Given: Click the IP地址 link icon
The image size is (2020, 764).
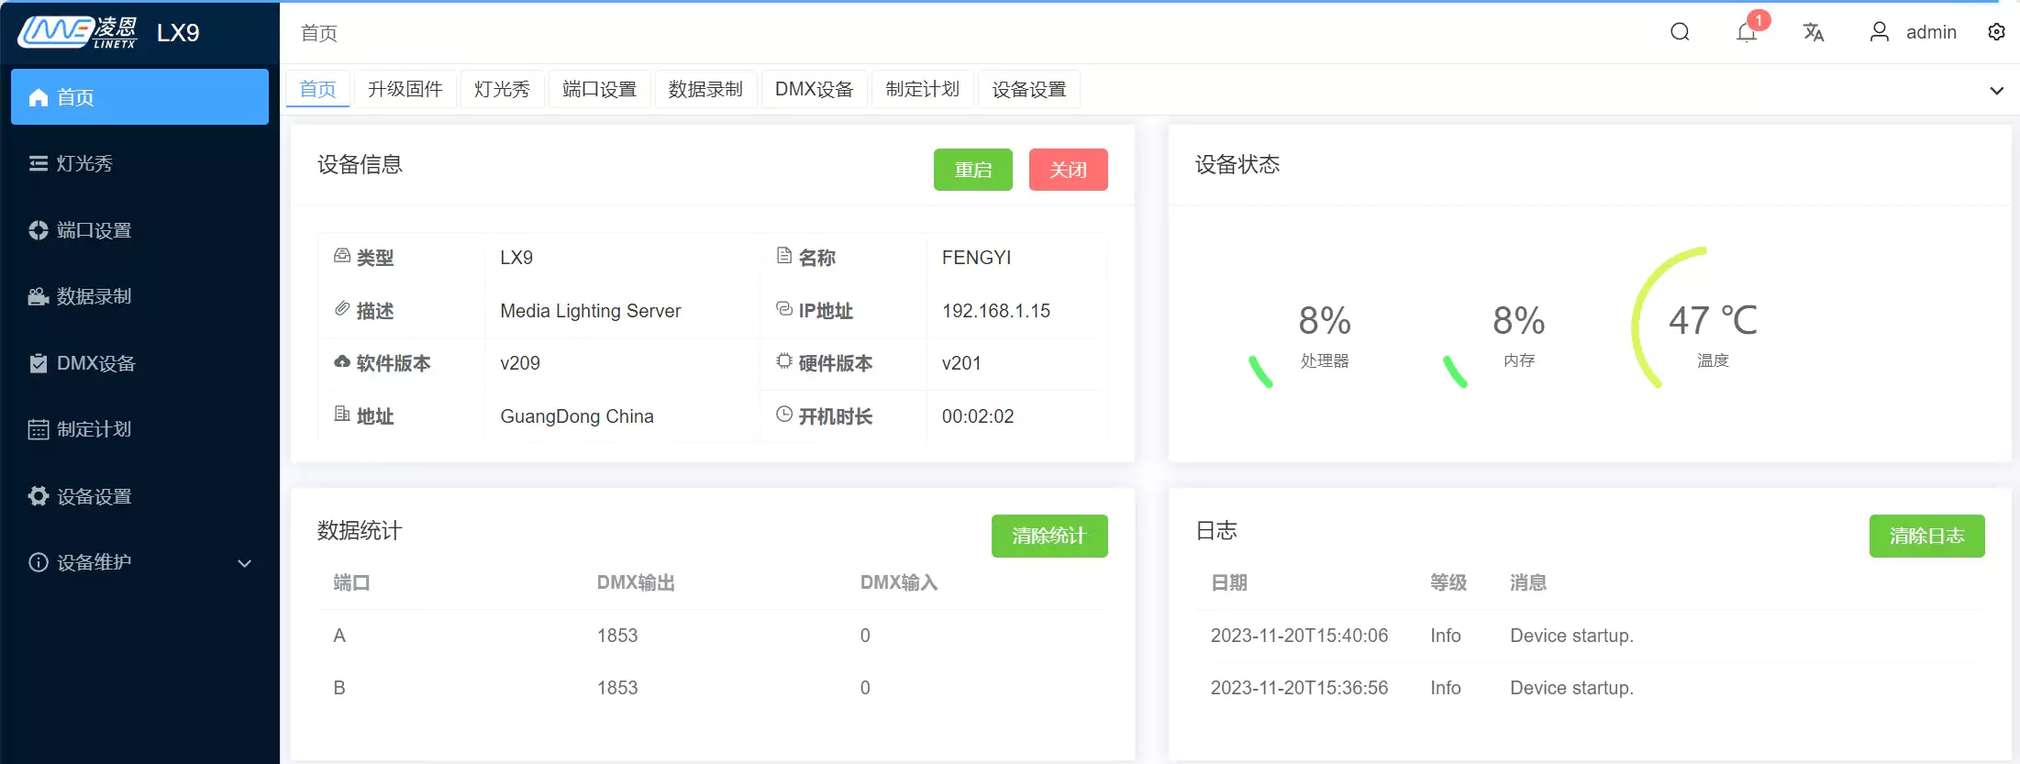Looking at the screenshot, I should (784, 308).
